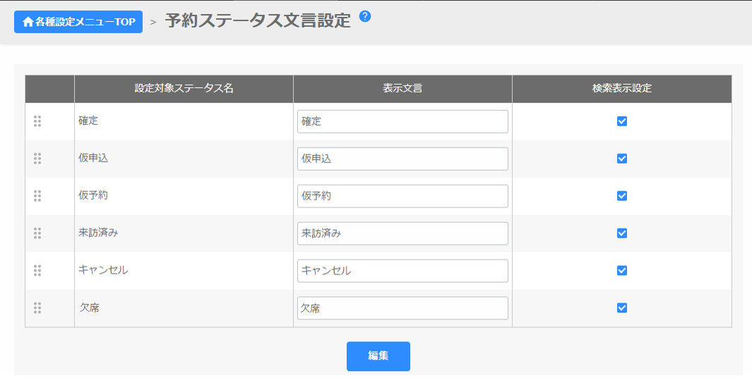Screen dimensions: 752x378
Task: Click into the 来訪済み display text field
Action: tap(402, 233)
